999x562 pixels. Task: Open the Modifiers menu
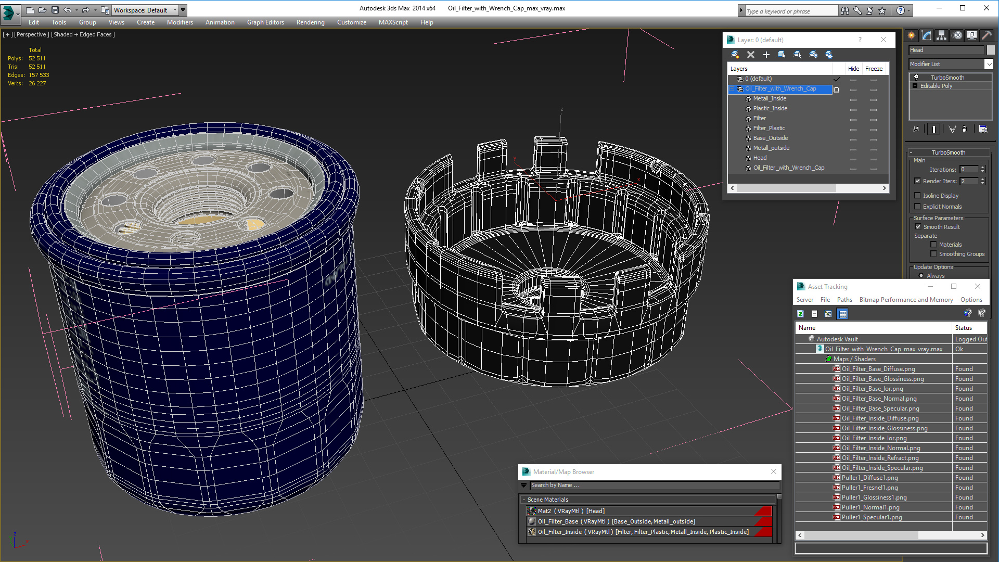point(180,22)
